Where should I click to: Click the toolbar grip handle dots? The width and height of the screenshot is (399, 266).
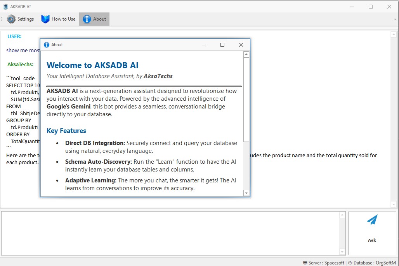(x=1, y=19)
